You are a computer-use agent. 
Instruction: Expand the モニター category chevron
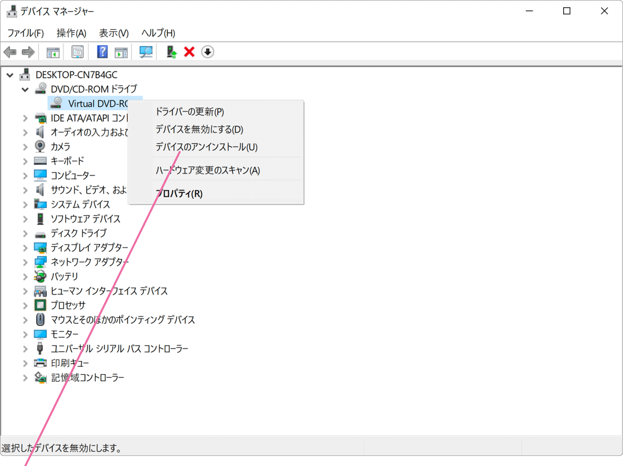click(25, 334)
